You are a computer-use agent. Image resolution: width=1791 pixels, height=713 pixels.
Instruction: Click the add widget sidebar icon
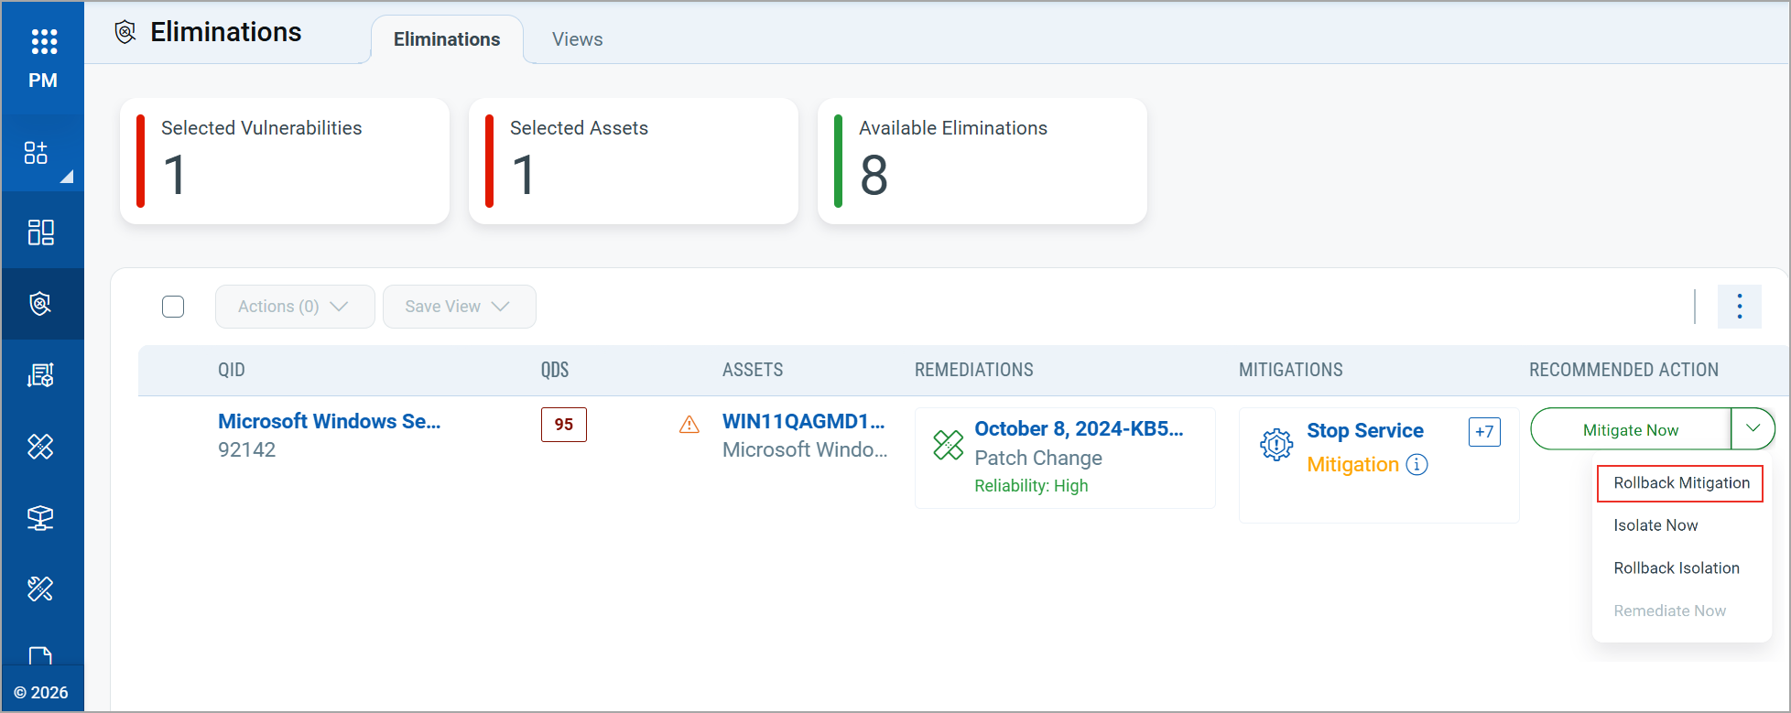(x=37, y=153)
